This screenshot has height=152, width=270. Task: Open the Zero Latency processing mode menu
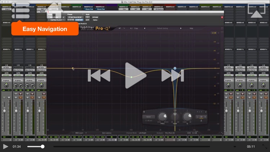click(x=107, y=133)
